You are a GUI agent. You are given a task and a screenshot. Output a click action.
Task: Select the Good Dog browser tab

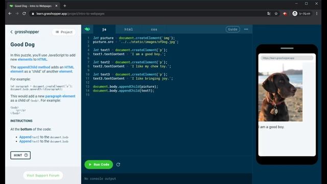pos(33,6)
